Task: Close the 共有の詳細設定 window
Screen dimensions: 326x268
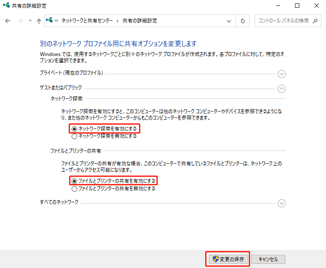Action: [x=316, y=6]
